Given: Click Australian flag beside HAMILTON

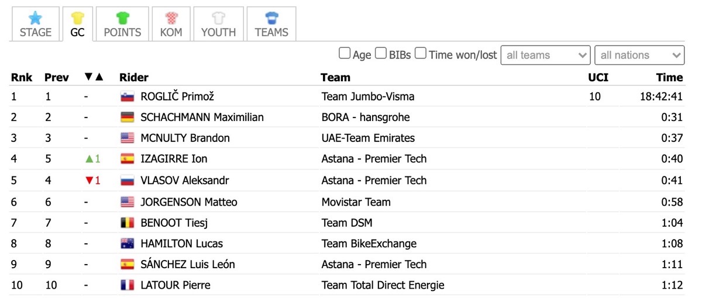Looking at the screenshot, I should point(128,244).
